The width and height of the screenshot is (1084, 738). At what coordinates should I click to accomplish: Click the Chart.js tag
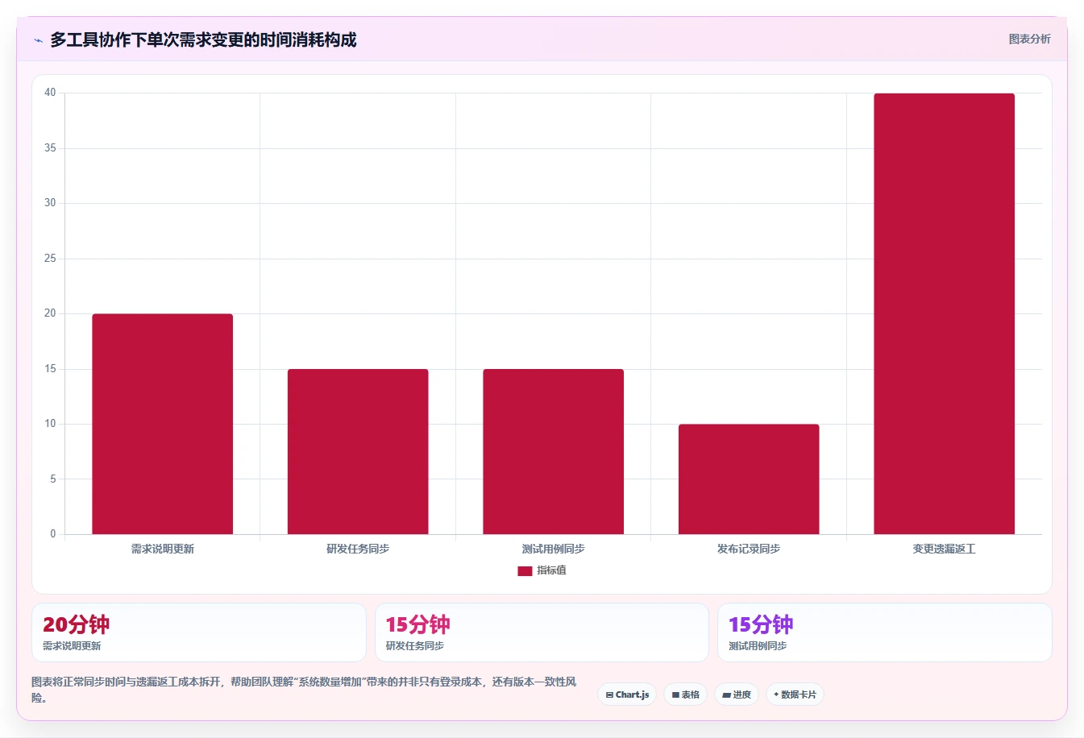pyautogui.click(x=627, y=694)
